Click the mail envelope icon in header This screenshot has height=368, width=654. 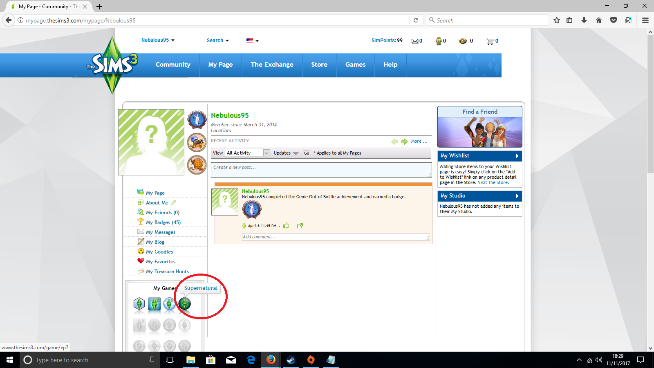coord(415,41)
